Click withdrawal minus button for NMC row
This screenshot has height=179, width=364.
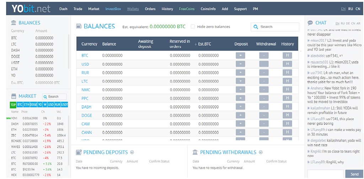264,90
